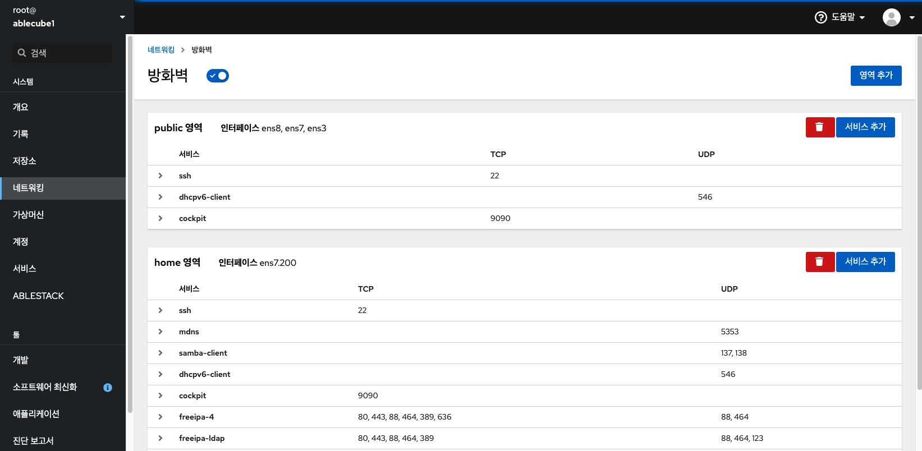Click UDP port 5353 for mdns
The image size is (922, 451).
730,332
